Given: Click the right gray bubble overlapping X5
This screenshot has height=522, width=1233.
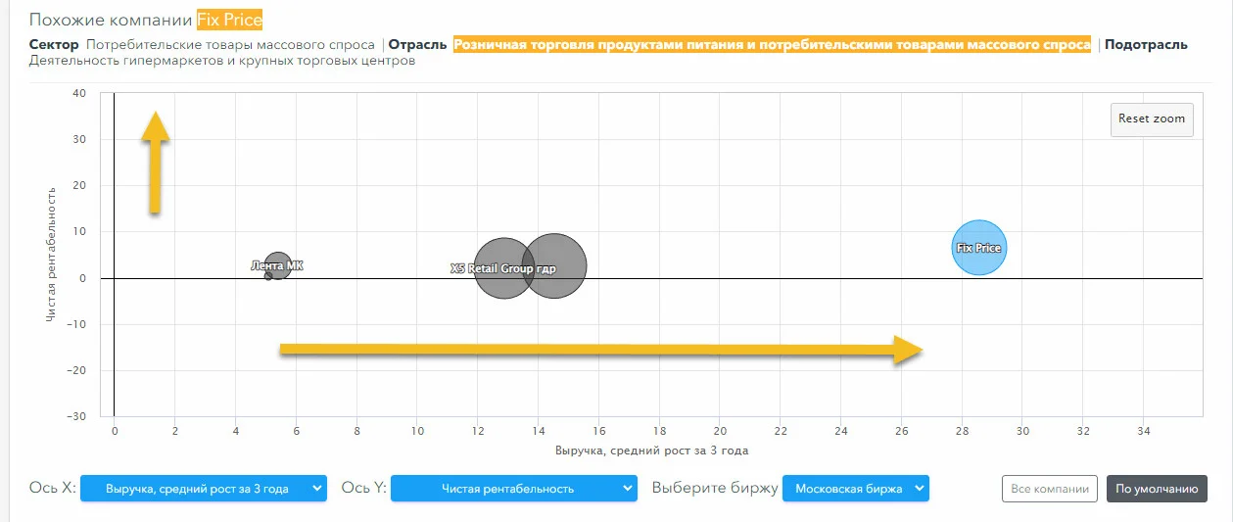Looking at the screenshot, I should (554, 265).
